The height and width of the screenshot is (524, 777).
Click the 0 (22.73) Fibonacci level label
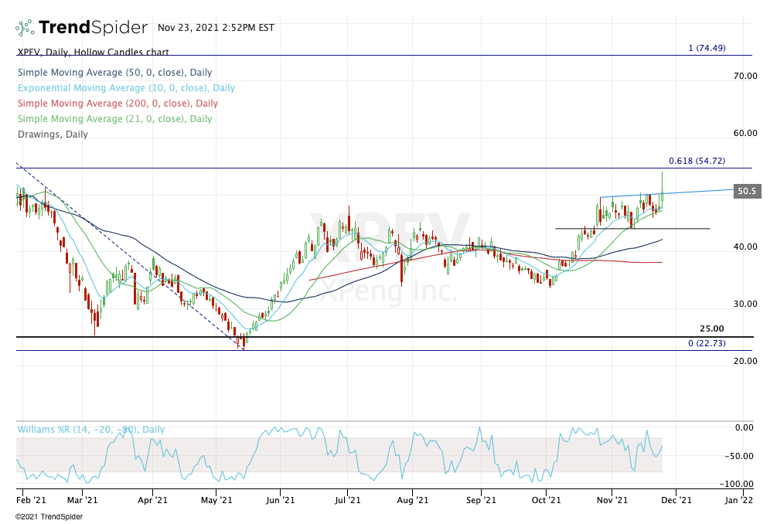(707, 343)
